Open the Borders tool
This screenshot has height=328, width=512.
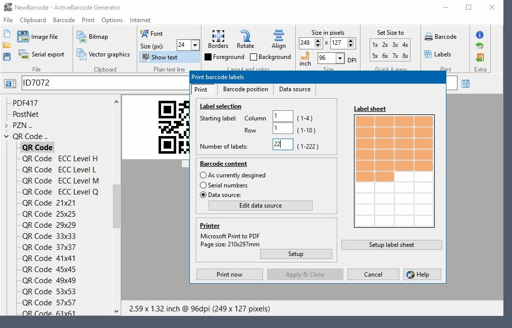point(218,40)
